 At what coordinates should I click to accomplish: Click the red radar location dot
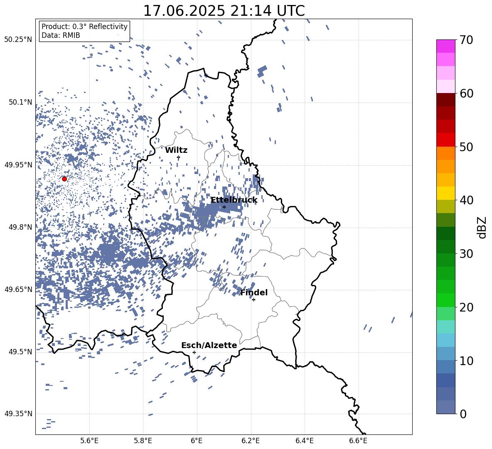tap(64, 179)
